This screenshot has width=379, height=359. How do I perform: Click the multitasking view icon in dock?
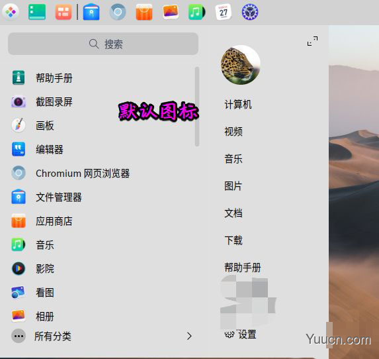coord(63,12)
